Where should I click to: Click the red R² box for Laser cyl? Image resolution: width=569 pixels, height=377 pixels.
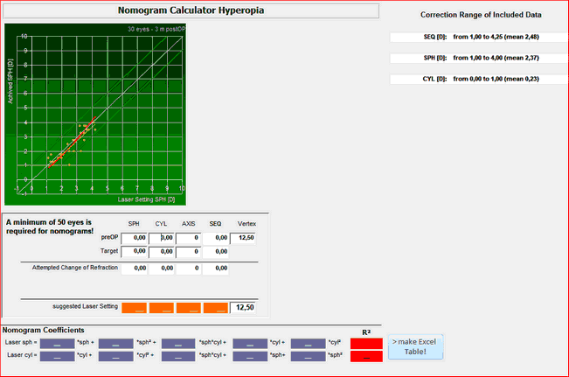[365, 357]
